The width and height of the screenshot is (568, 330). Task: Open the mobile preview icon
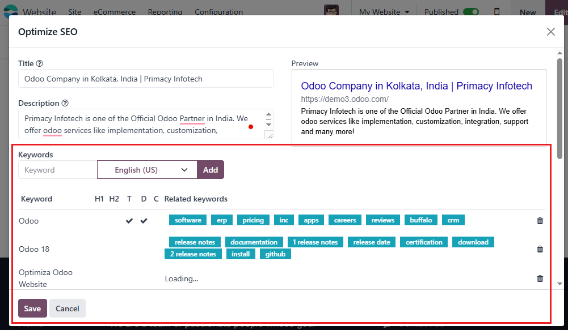point(497,11)
